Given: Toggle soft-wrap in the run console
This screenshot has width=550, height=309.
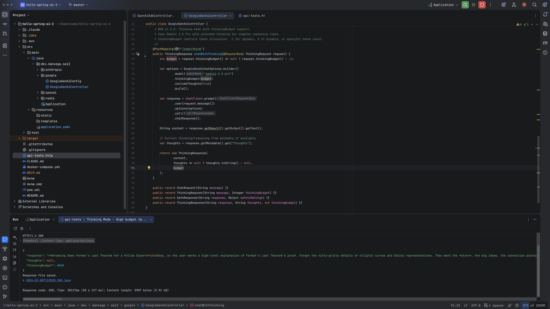Looking at the screenshot, I should 15,244.
